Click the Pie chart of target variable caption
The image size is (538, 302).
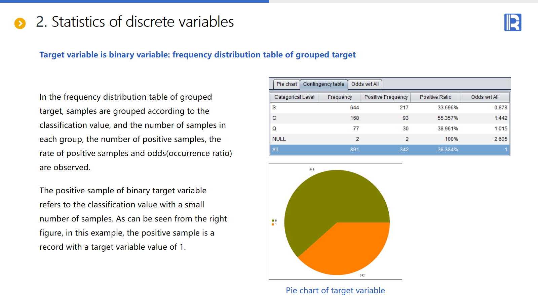[x=335, y=291]
